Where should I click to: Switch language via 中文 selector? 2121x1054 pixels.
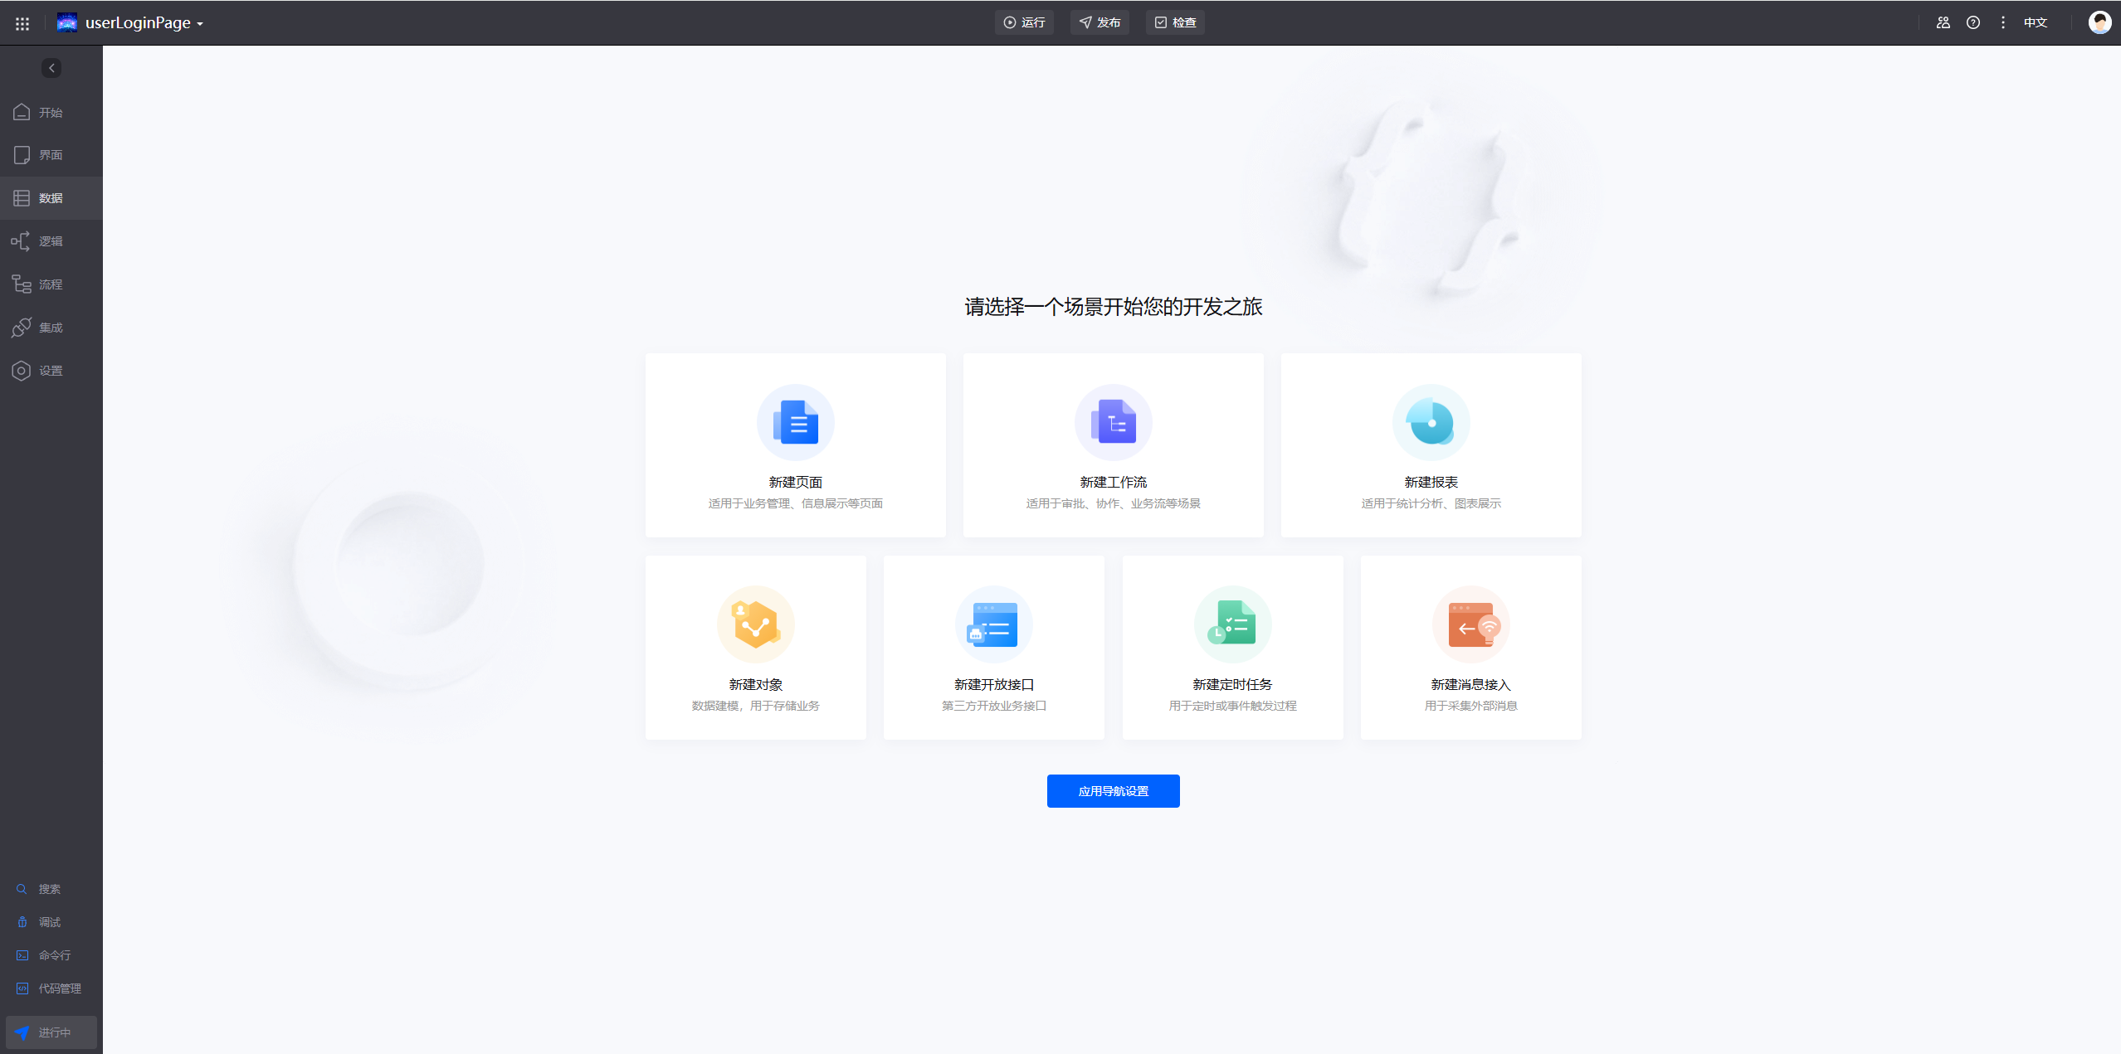point(2035,22)
